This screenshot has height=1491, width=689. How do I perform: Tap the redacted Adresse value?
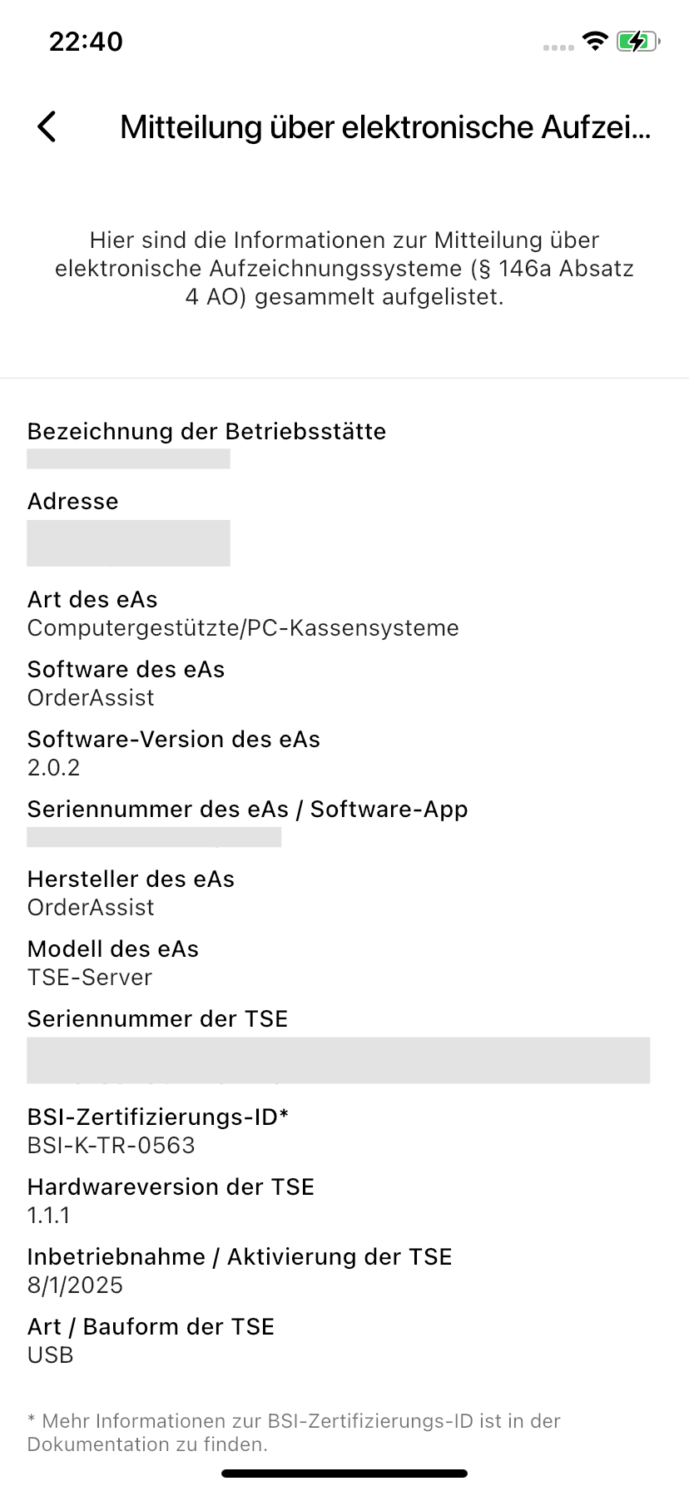click(x=128, y=543)
